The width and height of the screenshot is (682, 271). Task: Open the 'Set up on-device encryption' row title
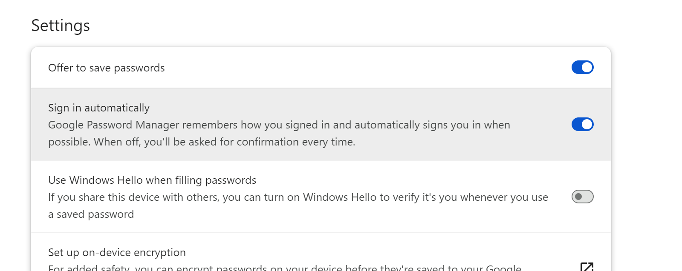117,253
